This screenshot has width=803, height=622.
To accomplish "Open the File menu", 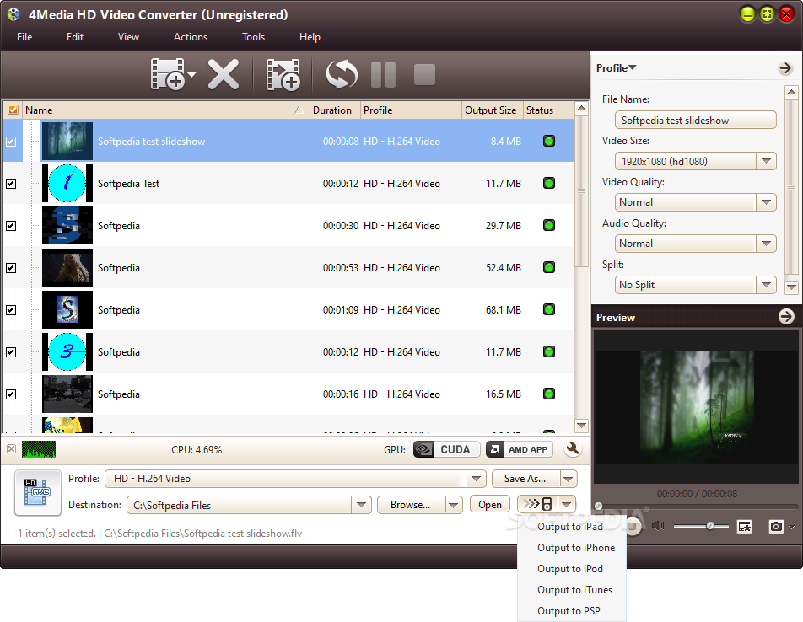I will click(24, 37).
